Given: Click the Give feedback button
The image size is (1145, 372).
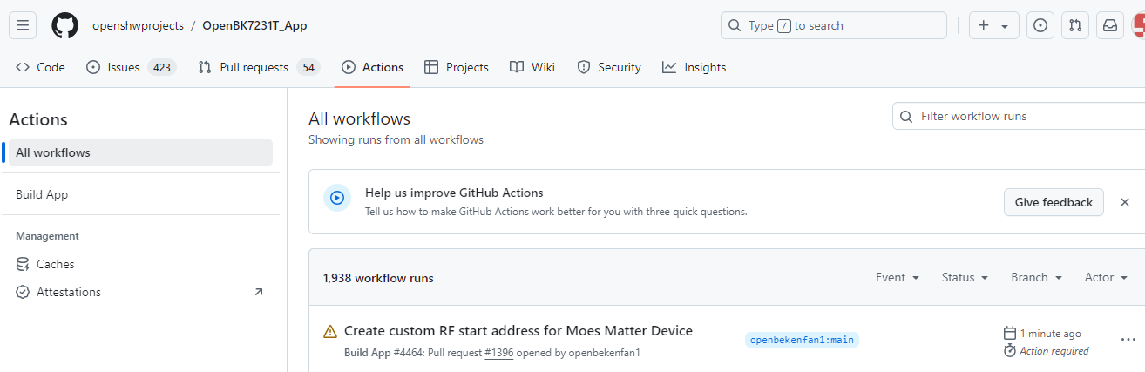Looking at the screenshot, I should [x=1054, y=202].
